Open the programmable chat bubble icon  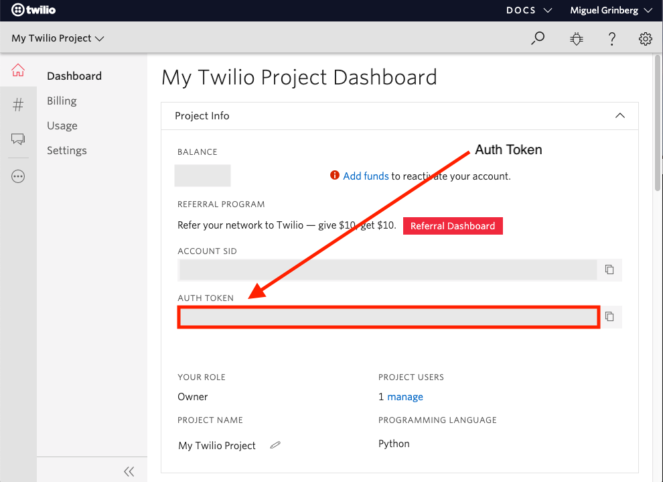pyautogui.click(x=18, y=139)
